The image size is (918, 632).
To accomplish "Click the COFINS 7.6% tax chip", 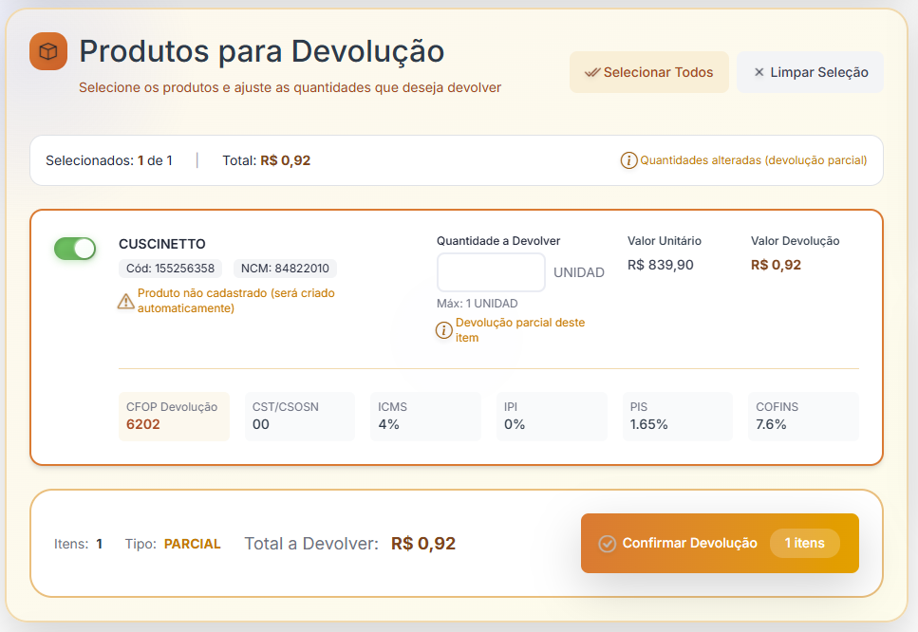I will (x=803, y=415).
